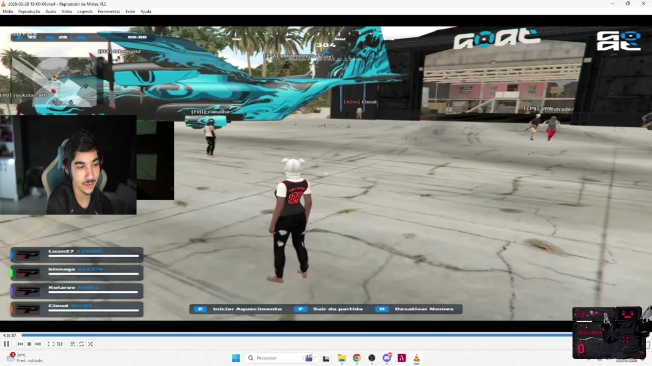Image resolution: width=652 pixels, height=366 pixels.
Task: Click the streamer webcam overlay
Action: point(68,165)
